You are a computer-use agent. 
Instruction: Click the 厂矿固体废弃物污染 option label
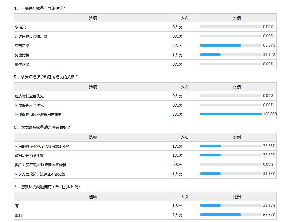pyautogui.click(x=31, y=37)
